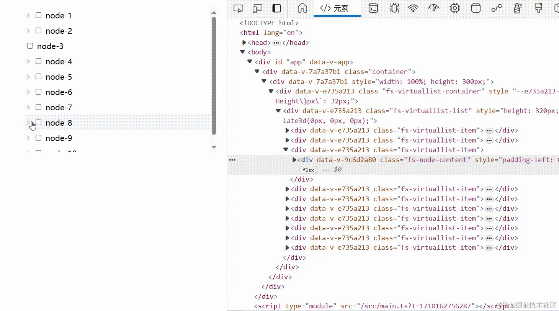Expand the highlighted fs-node-content div

294,160
